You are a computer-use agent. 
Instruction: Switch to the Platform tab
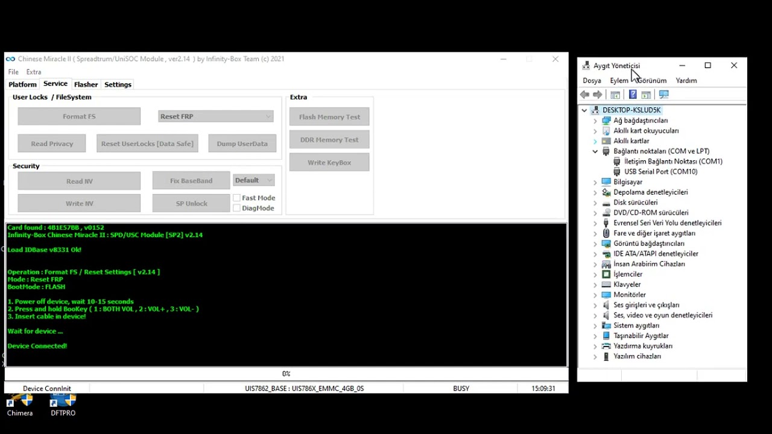point(22,84)
